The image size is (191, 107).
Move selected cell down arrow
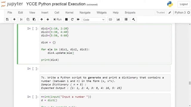(x=48, y=19)
